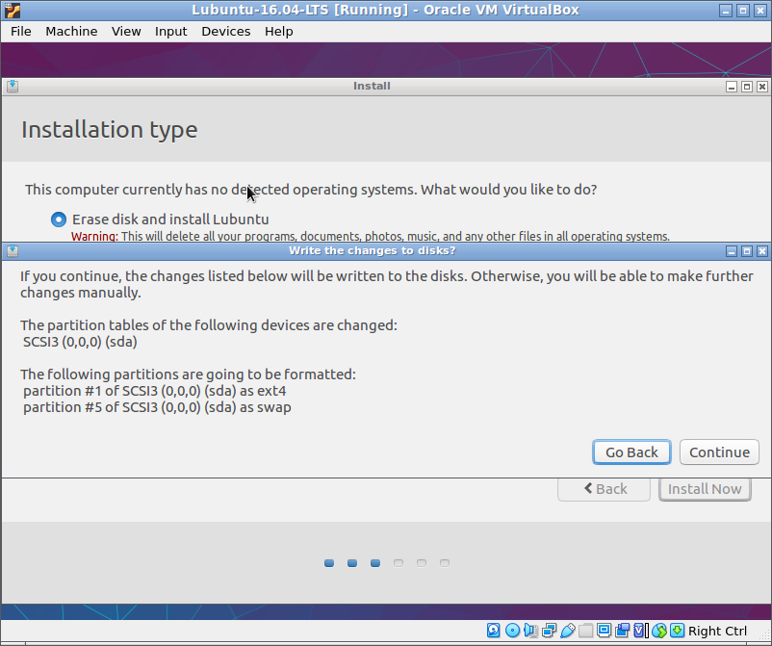Click the VirtualBox app icon in title bar
Viewport: 772px width, 646px height.
pyautogui.click(x=13, y=11)
